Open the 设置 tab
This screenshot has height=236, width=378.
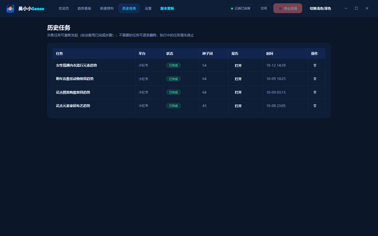pos(148,8)
